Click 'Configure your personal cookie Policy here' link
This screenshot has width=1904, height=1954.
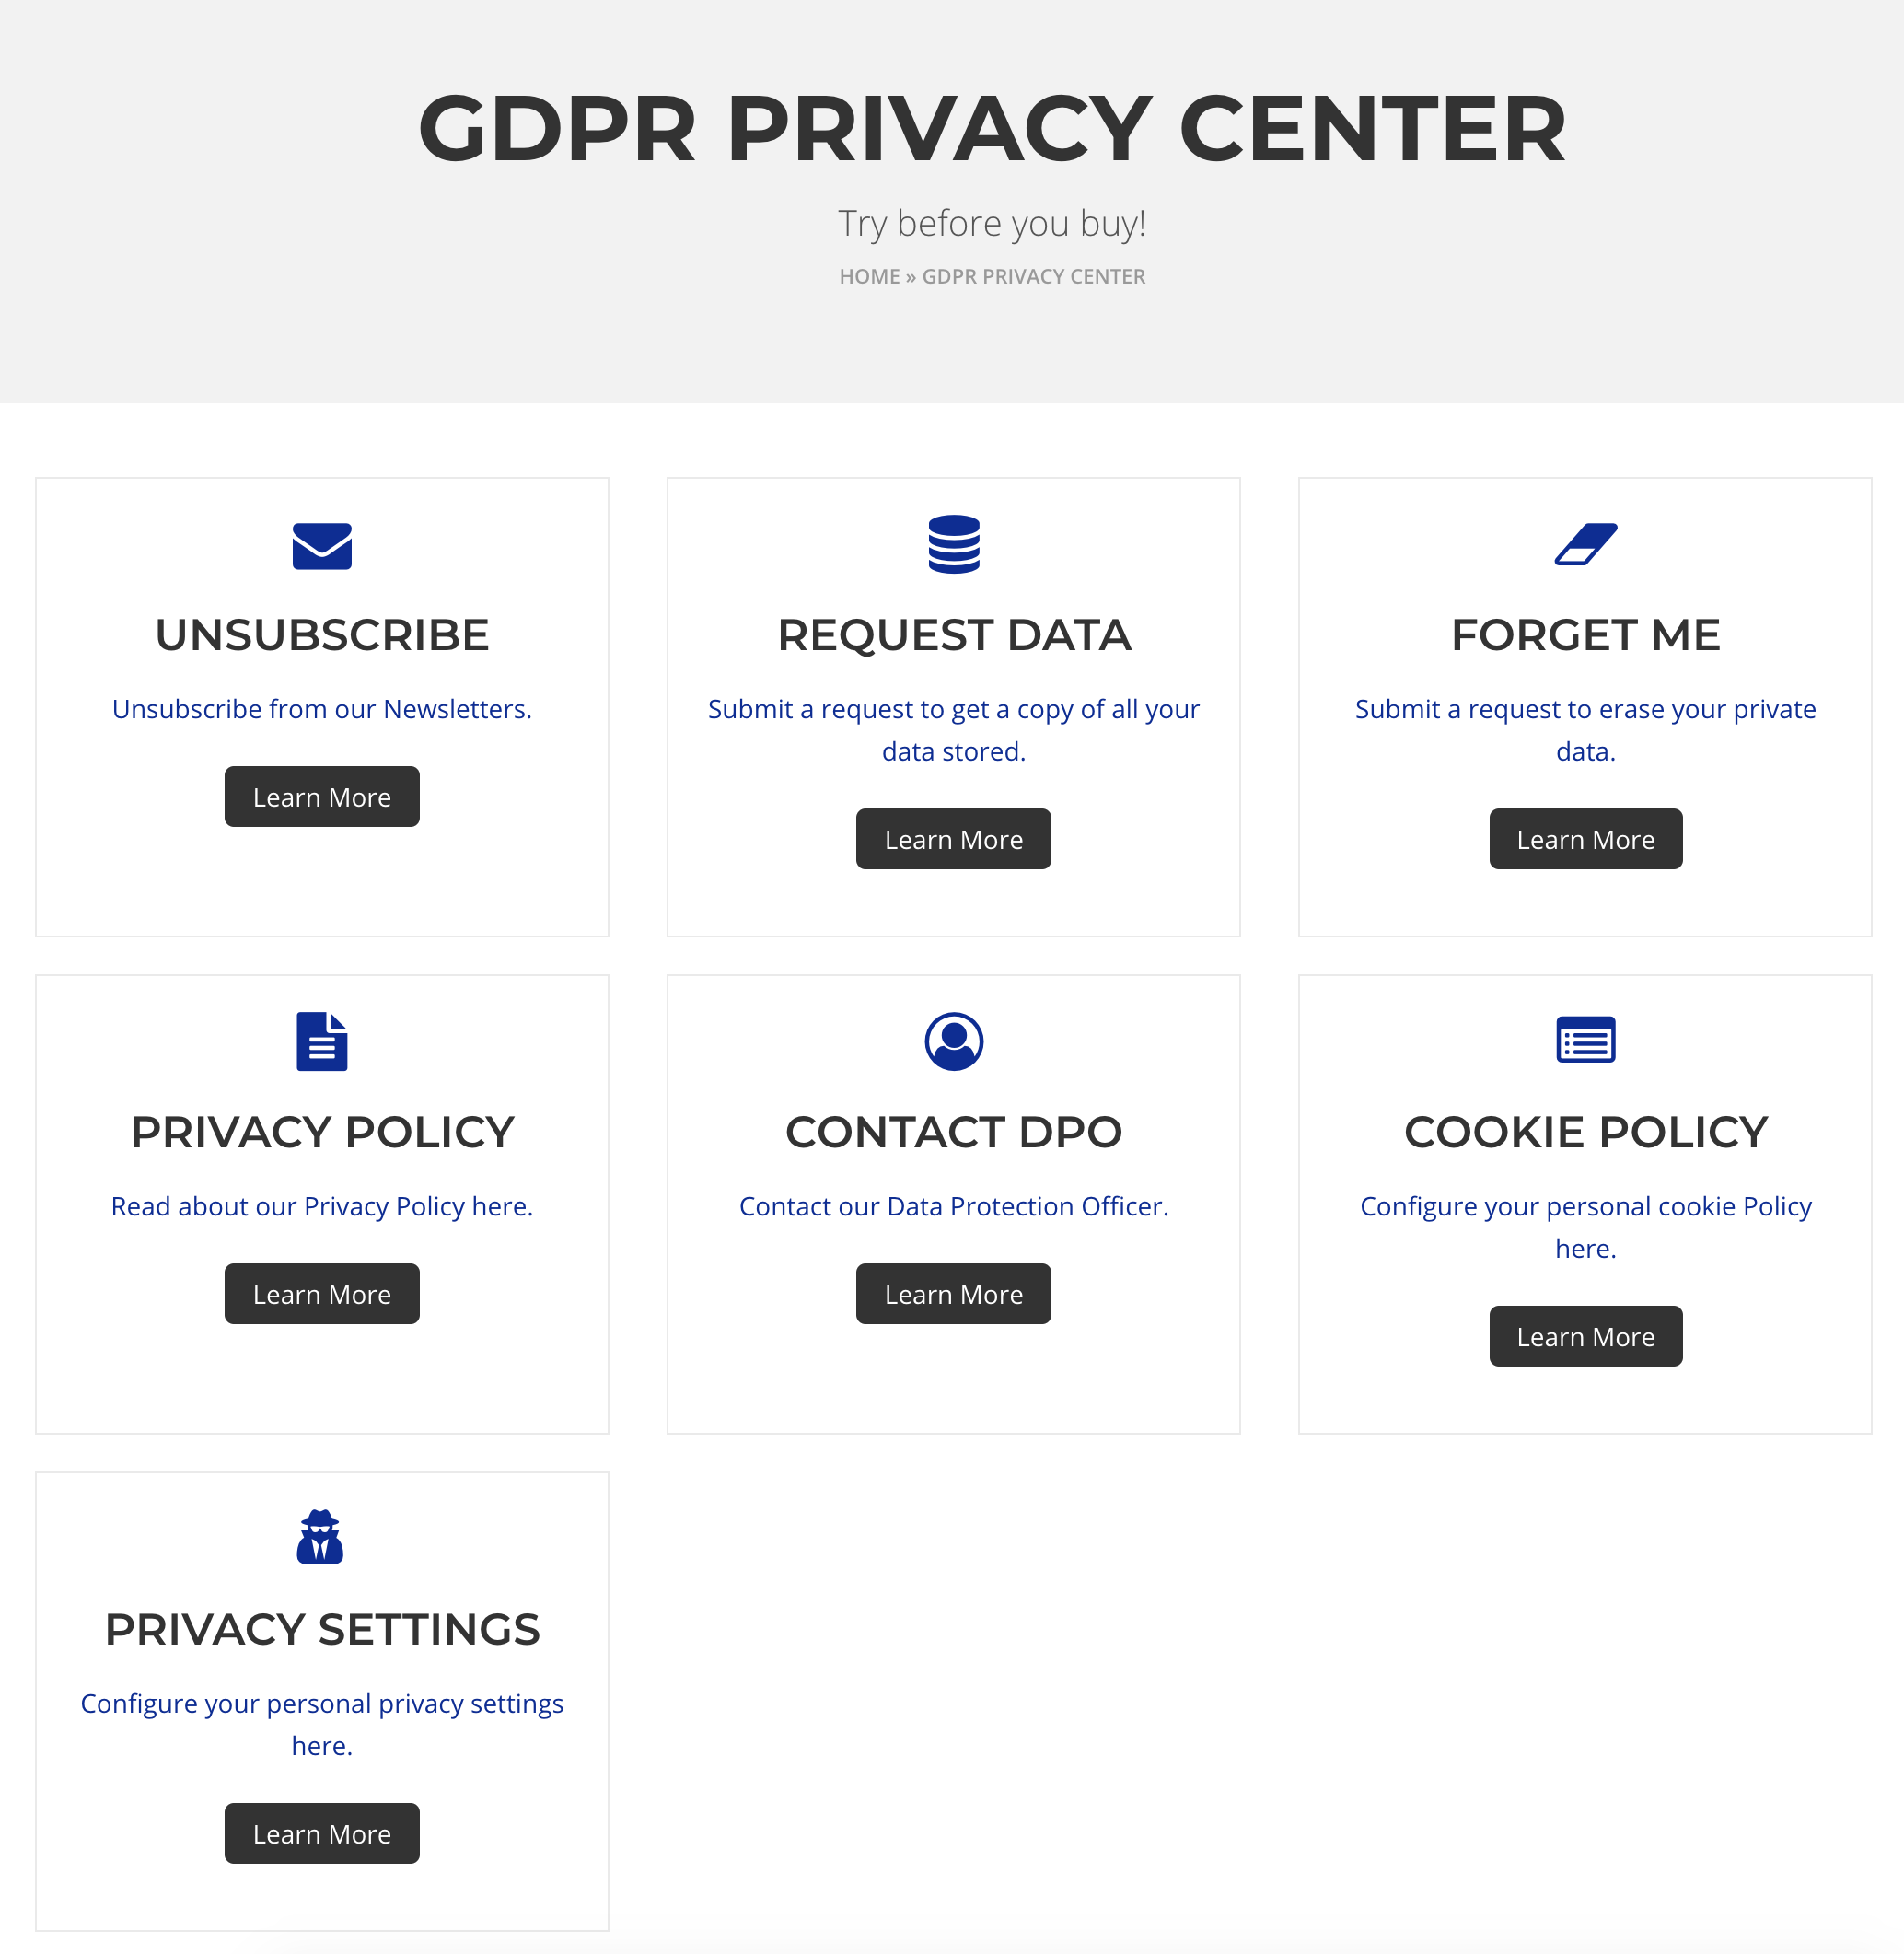click(x=1585, y=1227)
